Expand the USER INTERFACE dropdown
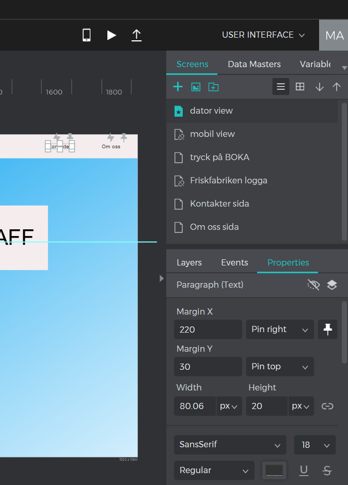The width and height of the screenshot is (348, 485). point(263,35)
